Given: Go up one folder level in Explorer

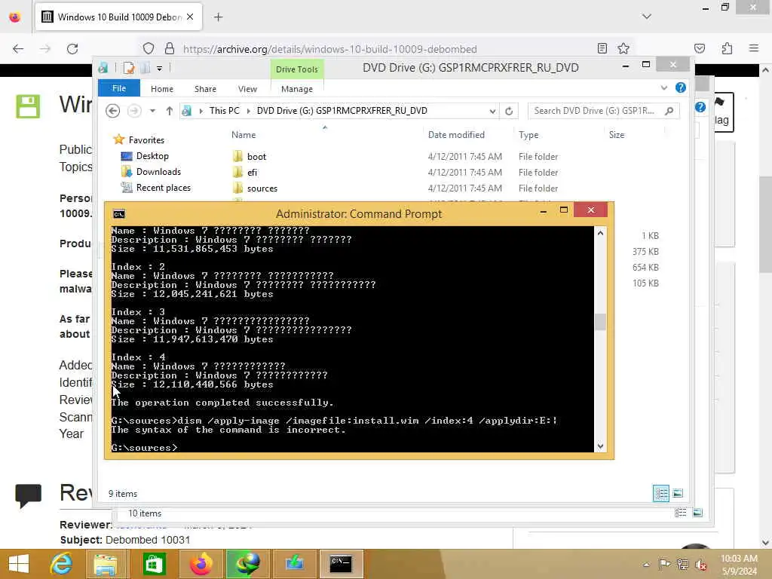Looking at the screenshot, I should (x=170, y=111).
